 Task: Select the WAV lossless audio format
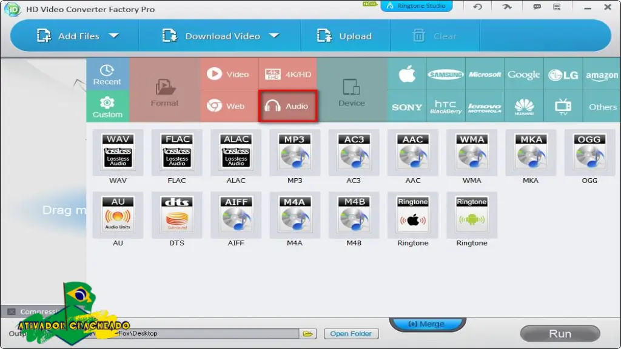[x=118, y=153]
